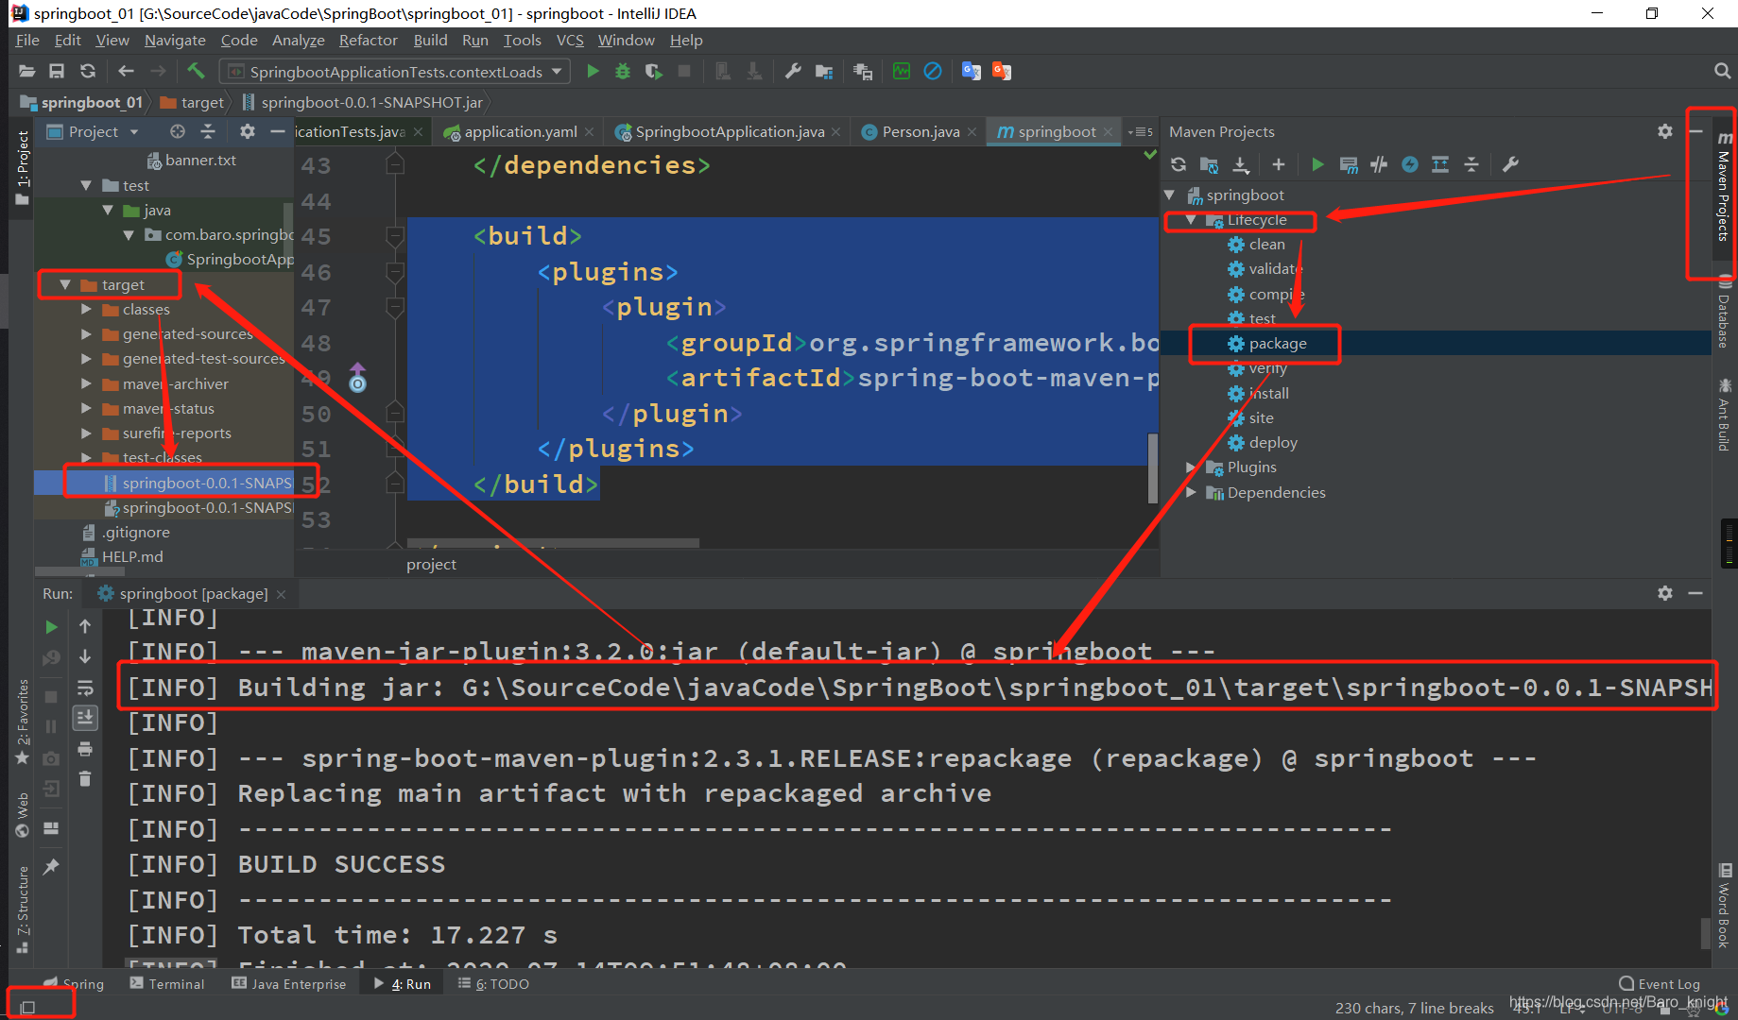
Task: Expand the Plugins node in Maven panel
Action: [1191, 467]
